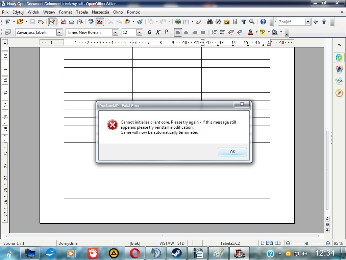
Task: Click the Zoom magnifier icon
Action: (252, 21)
